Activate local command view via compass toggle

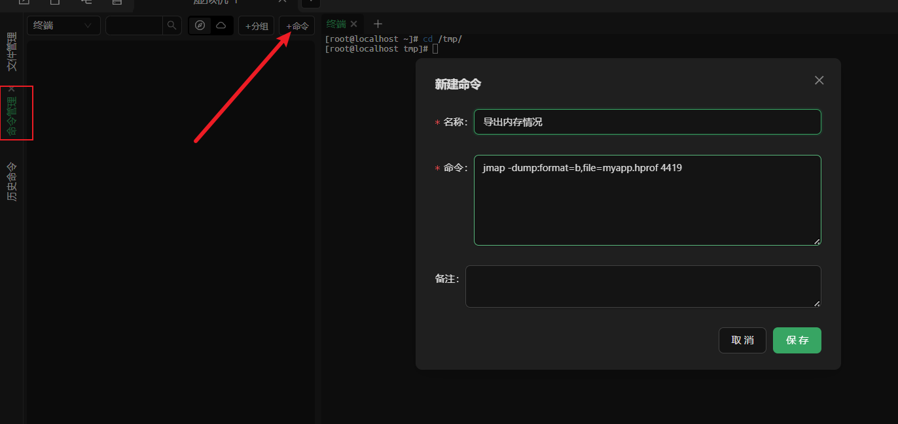point(199,25)
